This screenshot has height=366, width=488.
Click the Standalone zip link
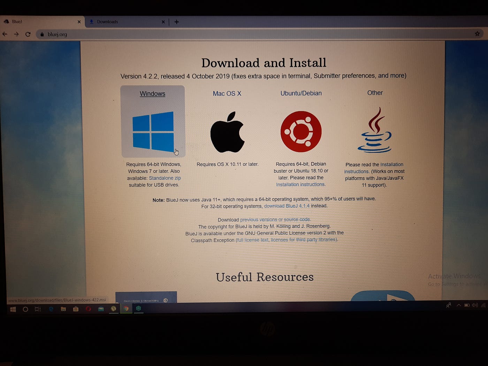165,178
